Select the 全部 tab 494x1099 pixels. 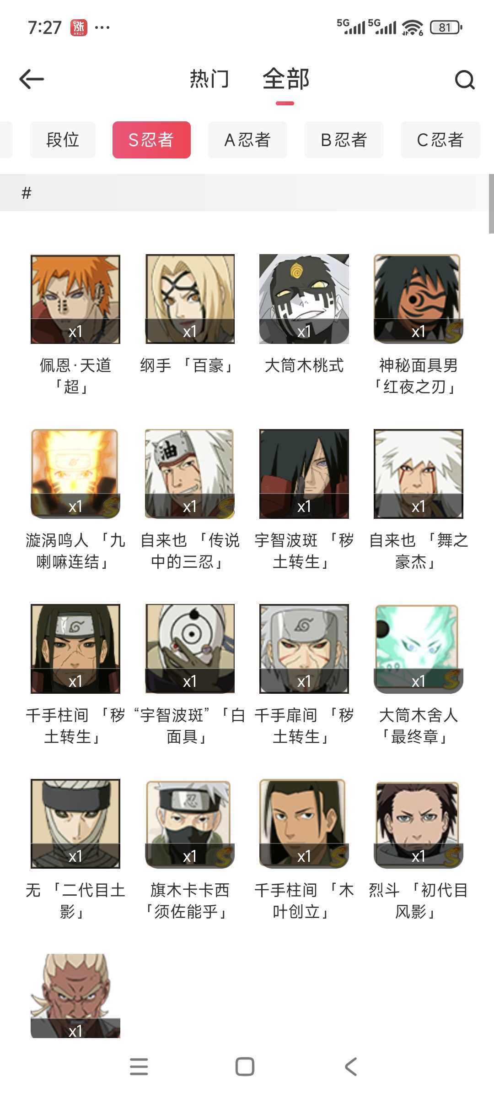286,79
